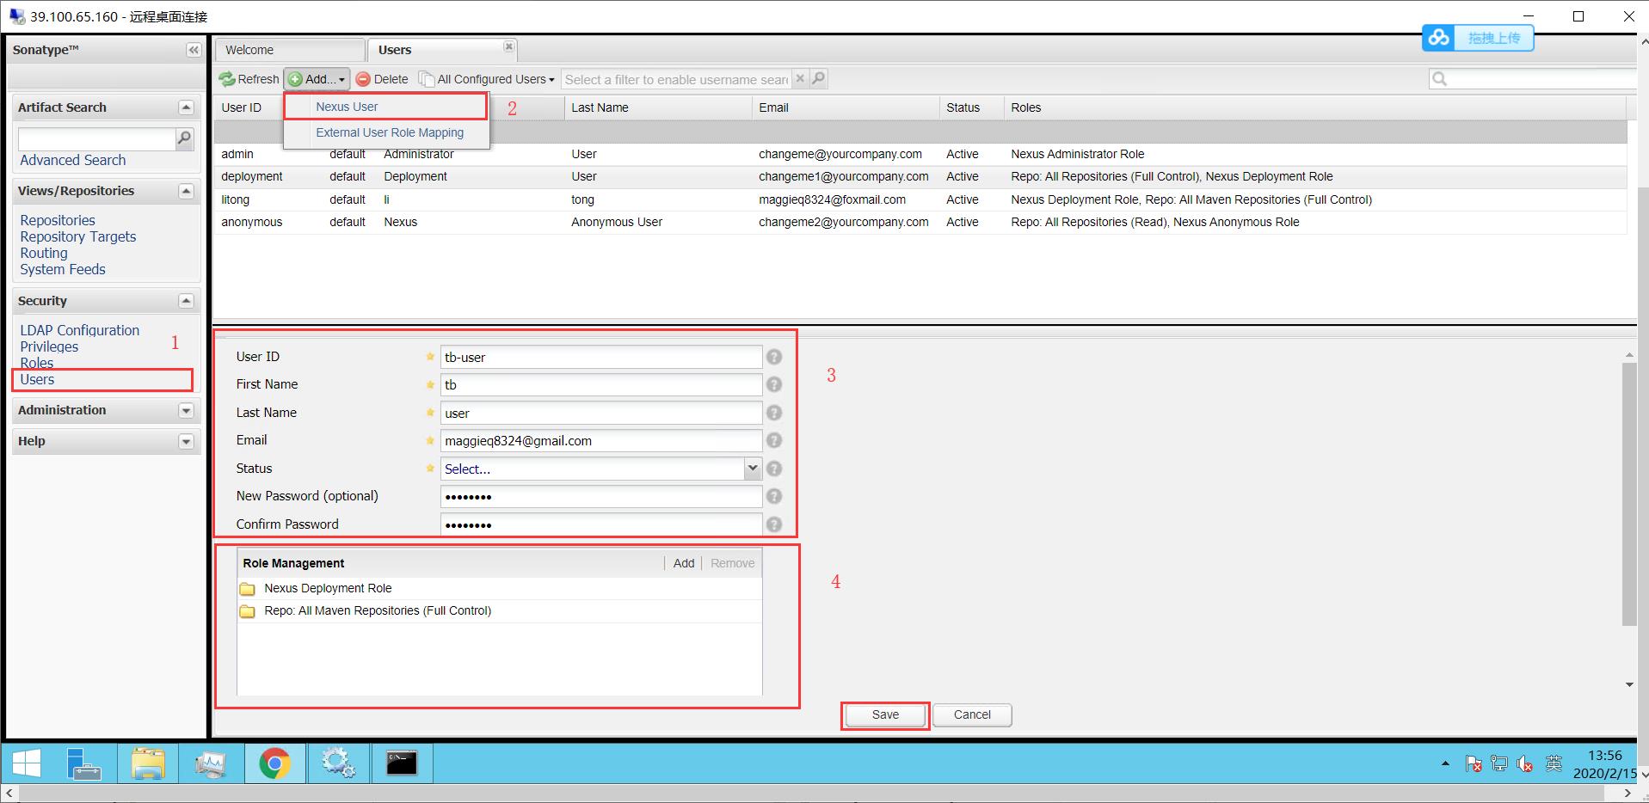
Task: Collapse the Sonatype sidebar panel
Action: click(194, 50)
